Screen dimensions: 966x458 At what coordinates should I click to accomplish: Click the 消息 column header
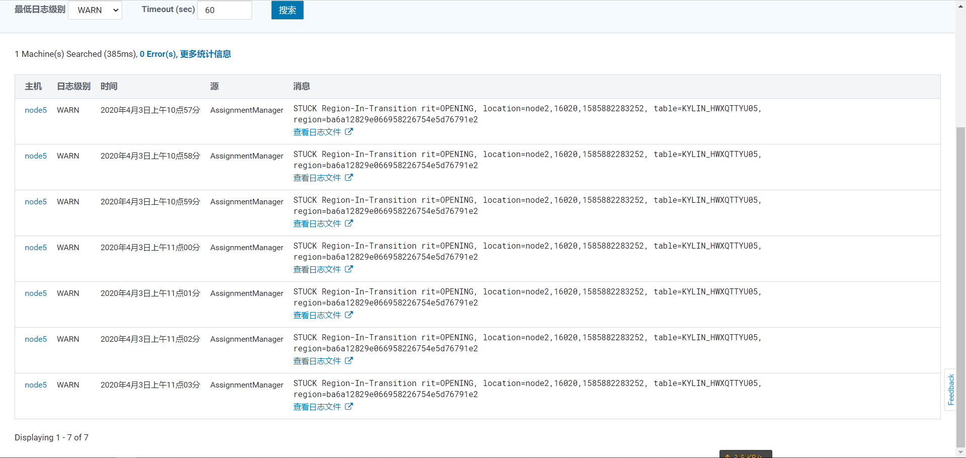click(x=301, y=86)
